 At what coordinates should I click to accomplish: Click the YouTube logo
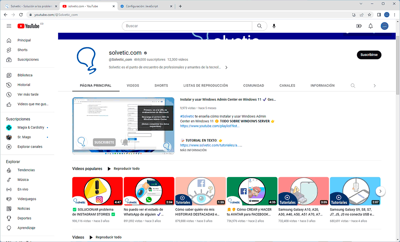pyautogui.click(x=29, y=26)
